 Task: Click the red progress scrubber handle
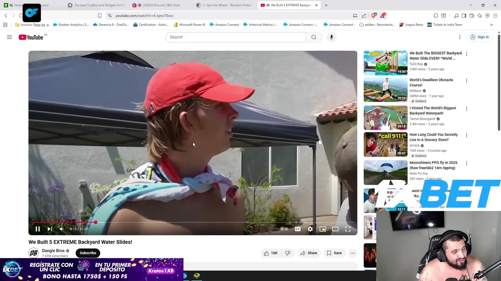click(96, 222)
